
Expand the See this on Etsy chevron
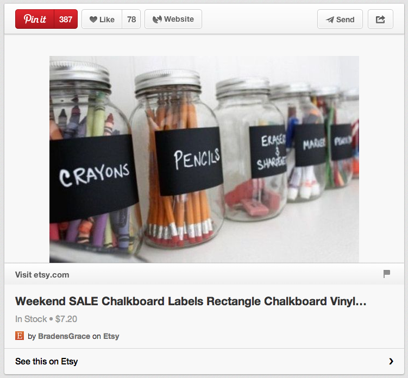tap(391, 361)
